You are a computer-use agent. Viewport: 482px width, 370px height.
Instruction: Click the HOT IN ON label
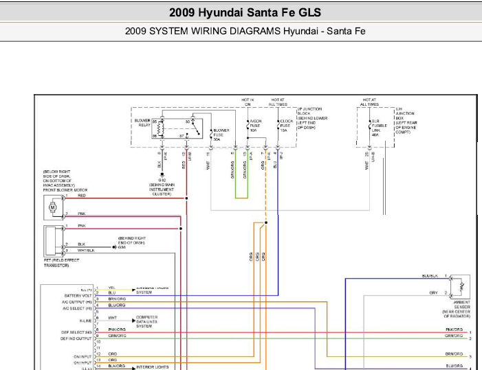[x=248, y=102]
